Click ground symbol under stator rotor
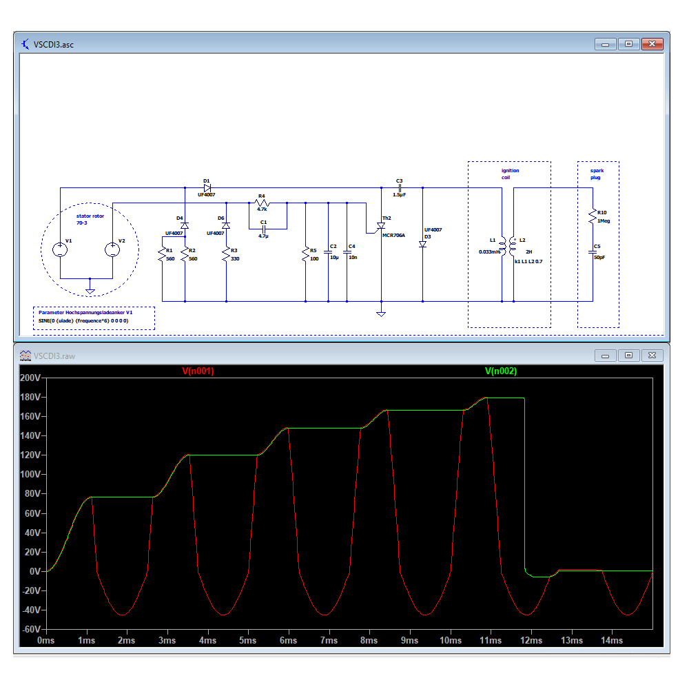Viewport: 689px width, 689px height. [90, 291]
